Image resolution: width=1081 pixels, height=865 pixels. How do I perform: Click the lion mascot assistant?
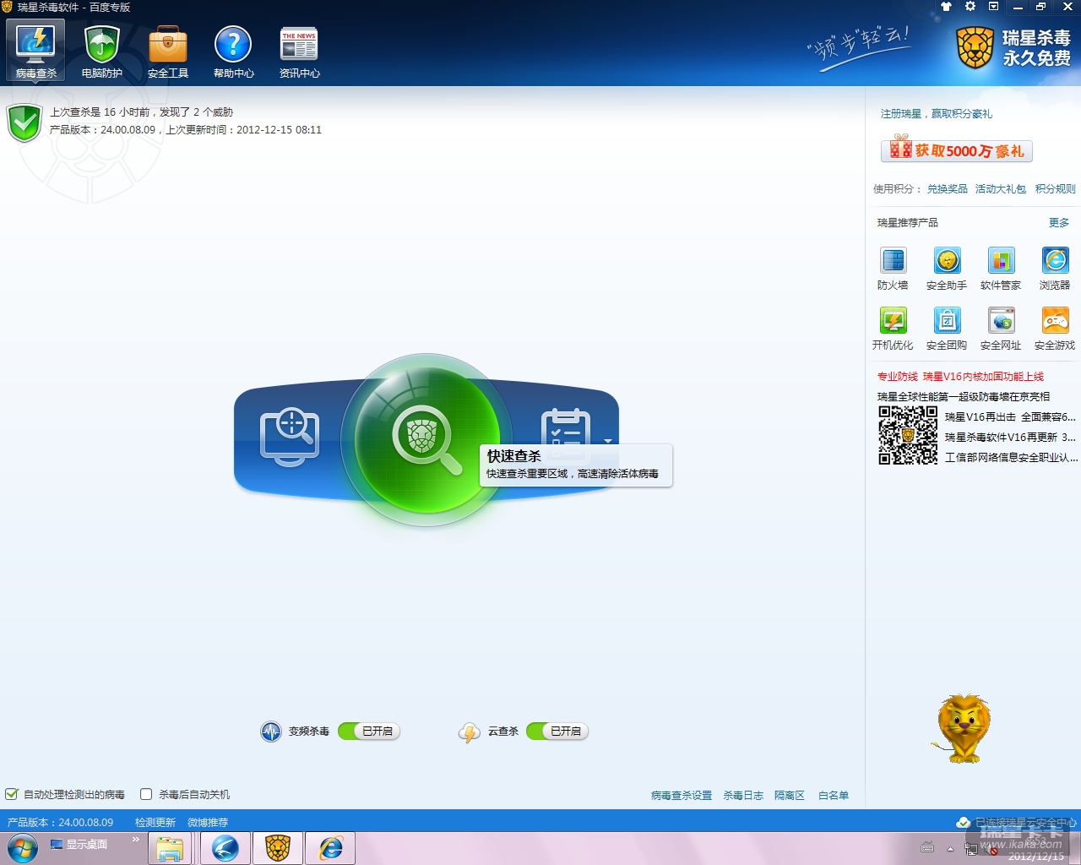click(x=962, y=728)
